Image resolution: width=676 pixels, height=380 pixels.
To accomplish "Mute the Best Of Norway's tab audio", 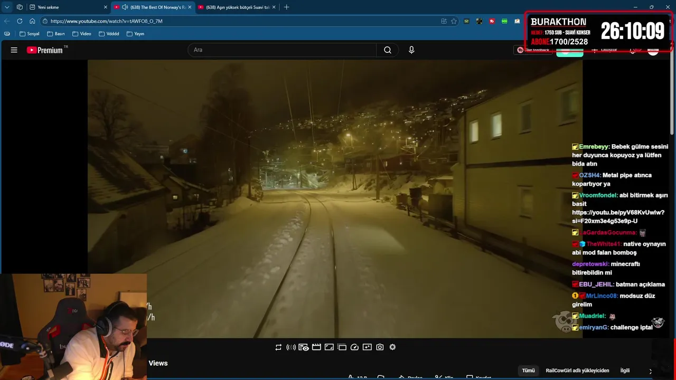I will 125,7.
